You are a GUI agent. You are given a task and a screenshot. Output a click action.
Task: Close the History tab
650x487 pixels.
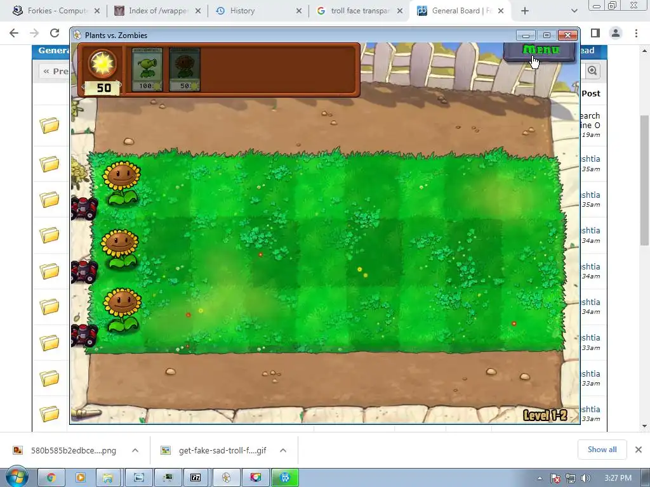point(299,11)
